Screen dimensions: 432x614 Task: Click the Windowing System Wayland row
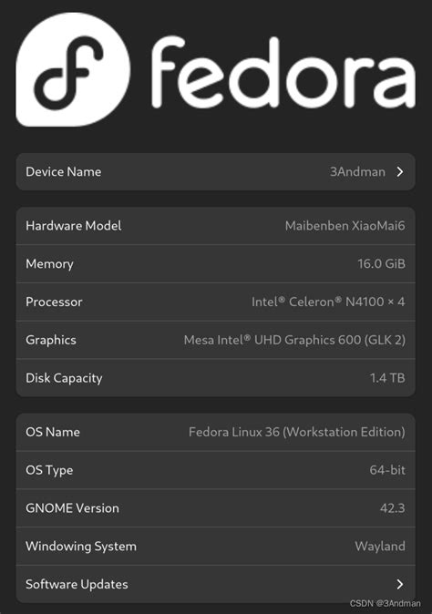[x=215, y=546]
